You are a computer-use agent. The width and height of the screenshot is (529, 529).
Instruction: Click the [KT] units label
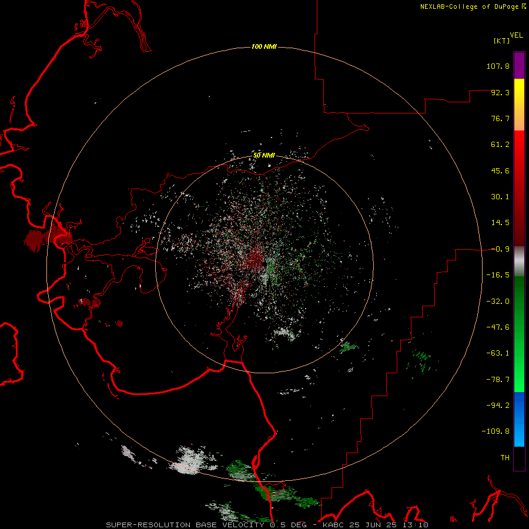501,41
